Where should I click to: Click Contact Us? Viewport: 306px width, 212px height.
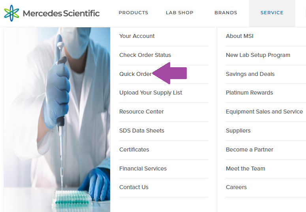[x=134, y=187]
